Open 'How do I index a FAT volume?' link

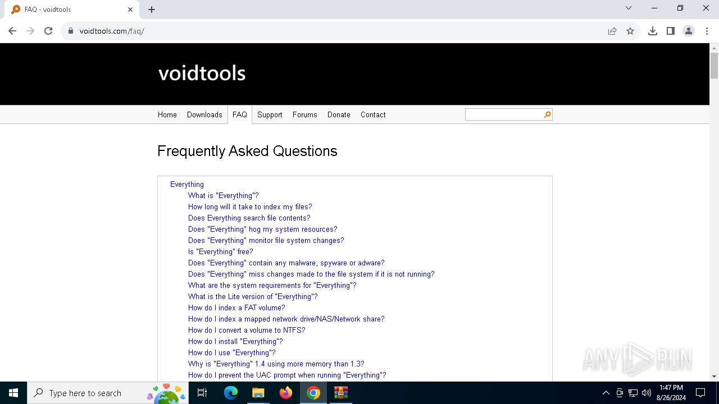(236, 307)
